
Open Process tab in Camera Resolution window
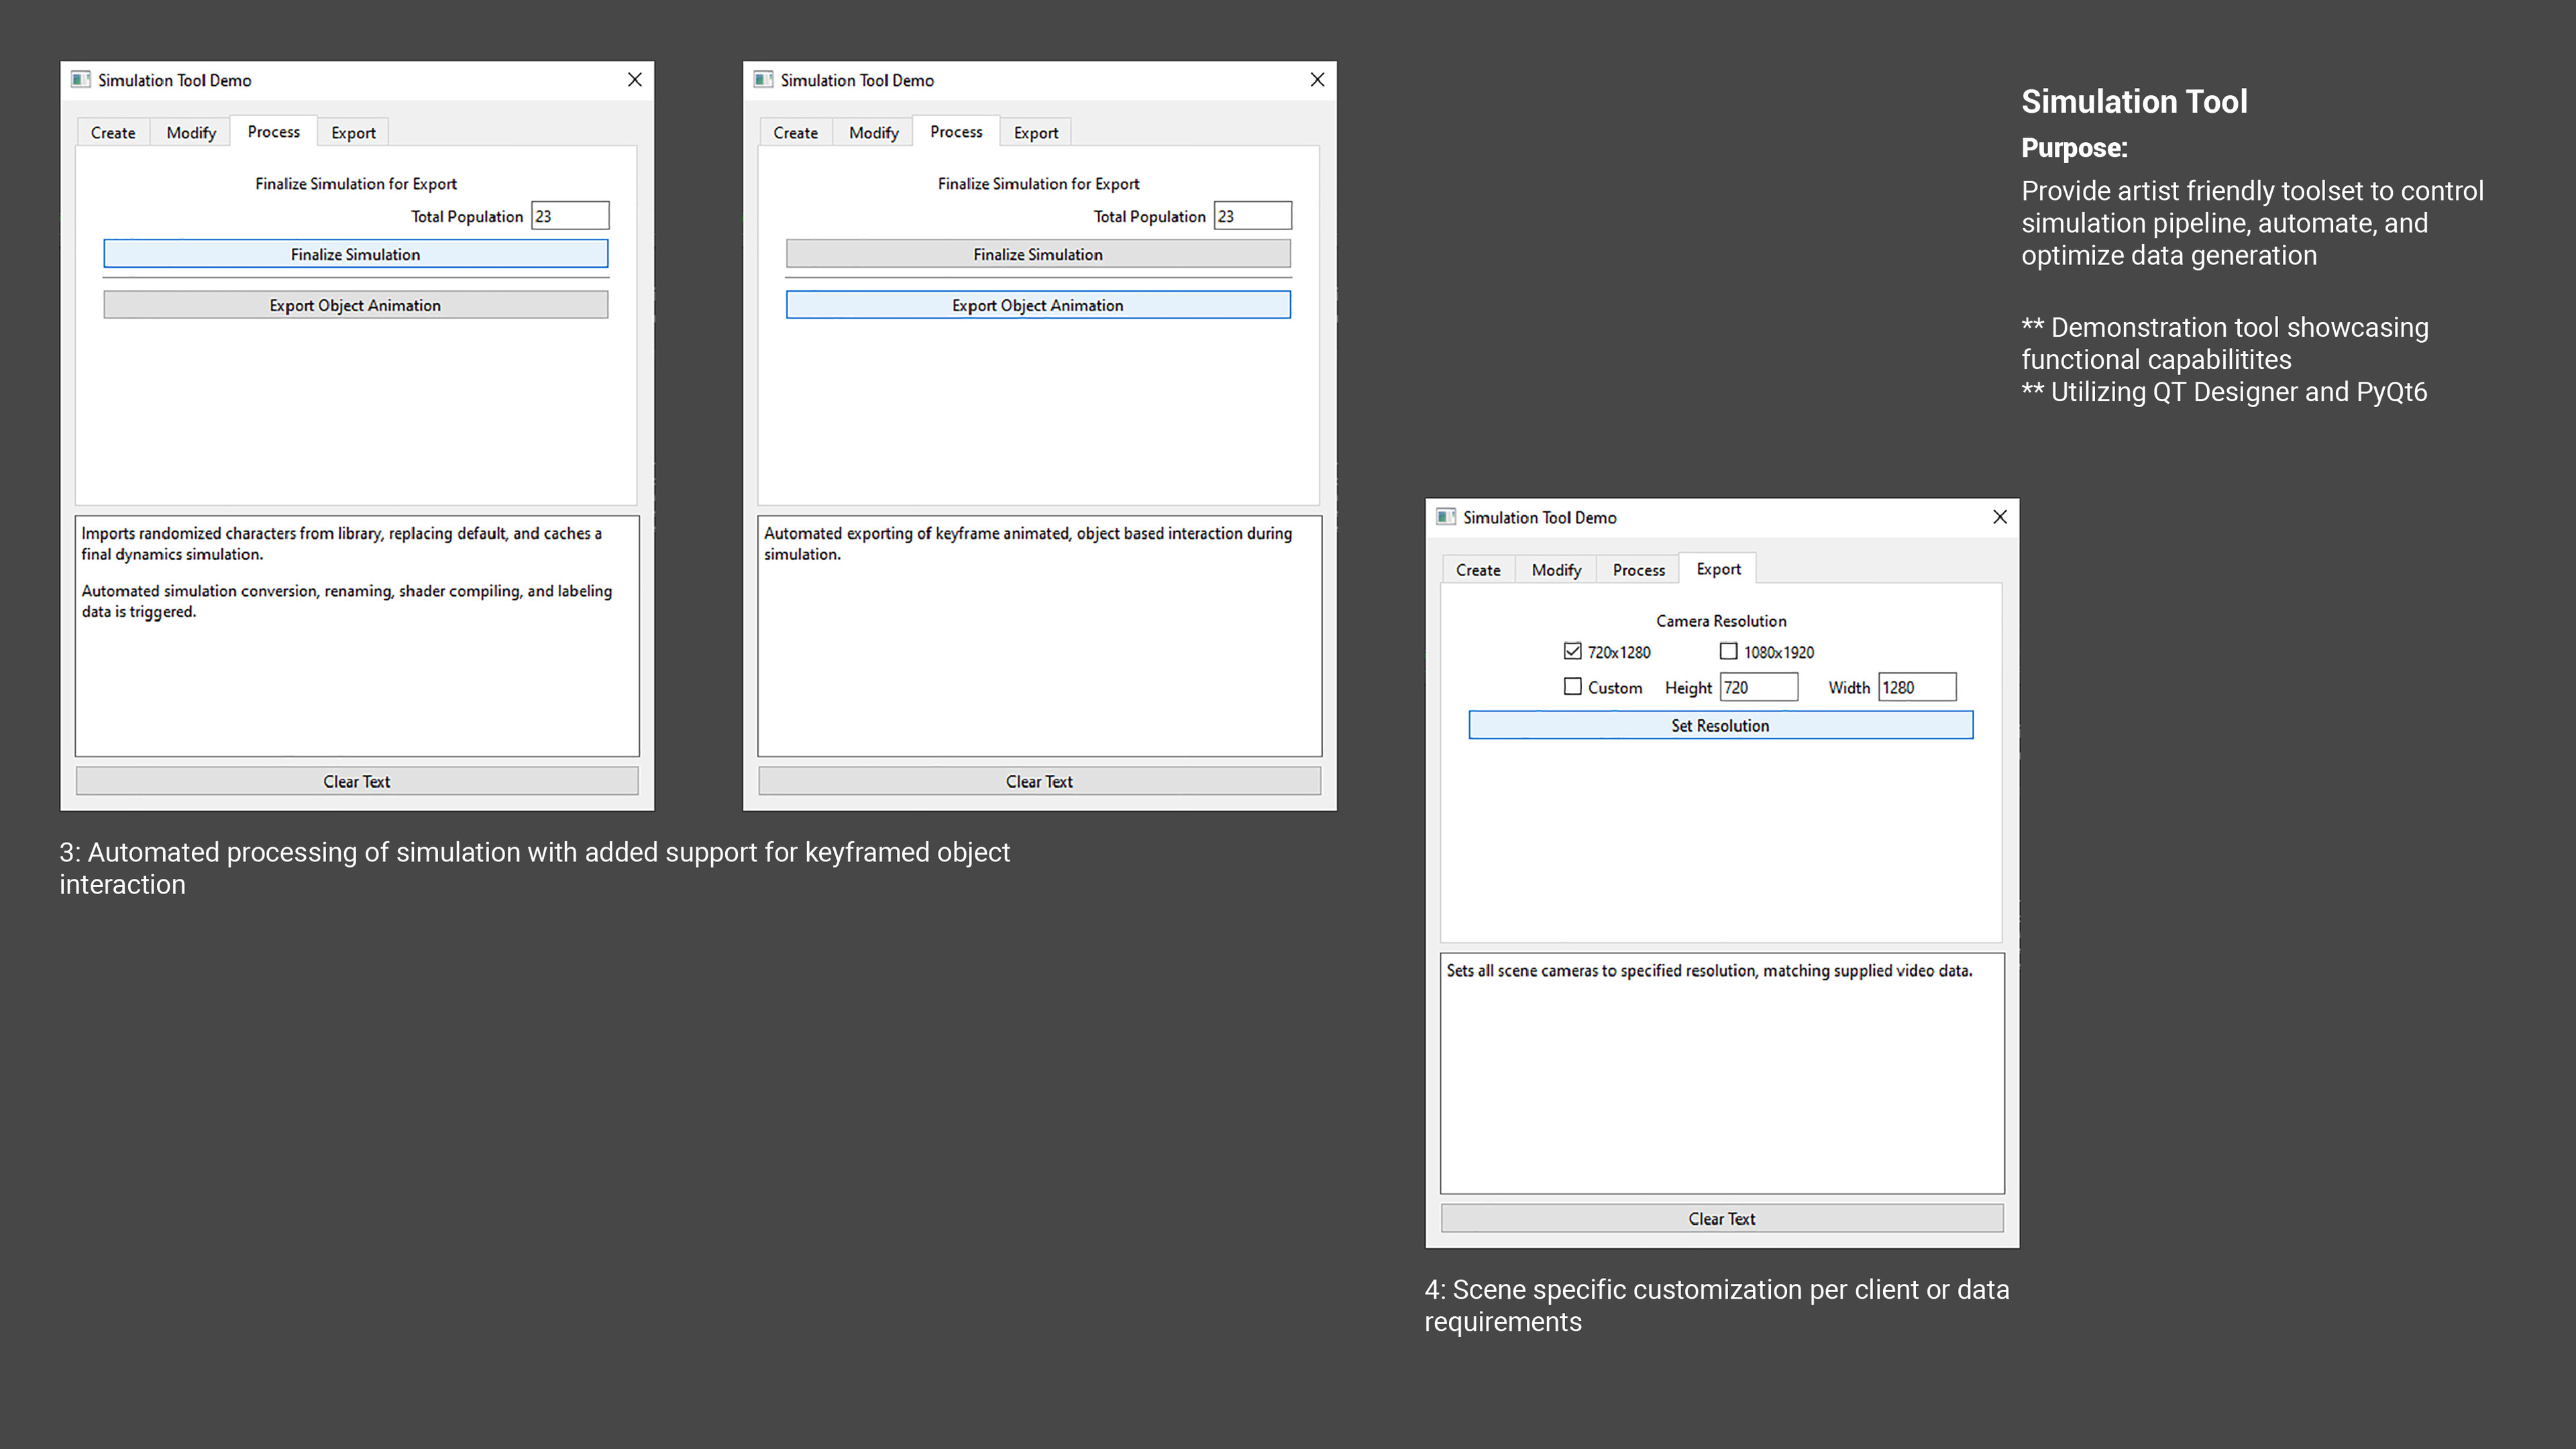(x=1638, y=569)
